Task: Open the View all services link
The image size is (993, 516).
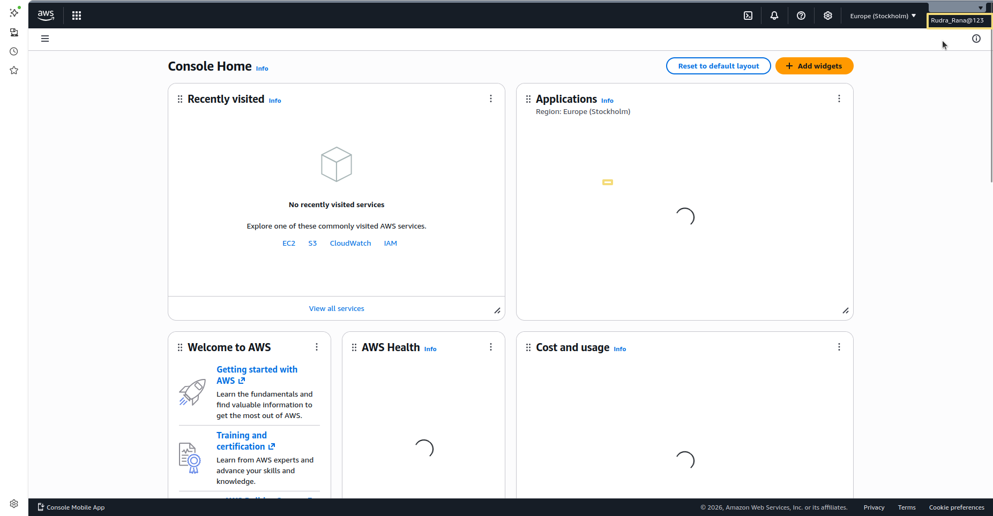Action: tap(337, 308)
